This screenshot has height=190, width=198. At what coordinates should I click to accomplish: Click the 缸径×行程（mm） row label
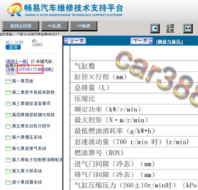point(101,77)
